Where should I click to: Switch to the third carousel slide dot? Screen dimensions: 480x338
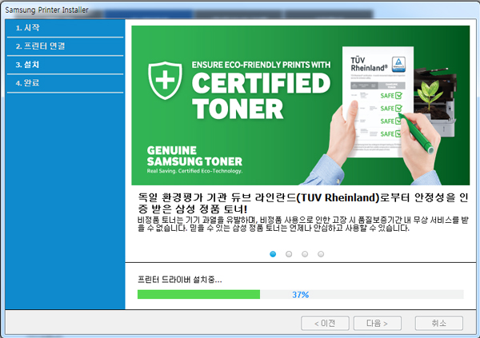(305, 253)
